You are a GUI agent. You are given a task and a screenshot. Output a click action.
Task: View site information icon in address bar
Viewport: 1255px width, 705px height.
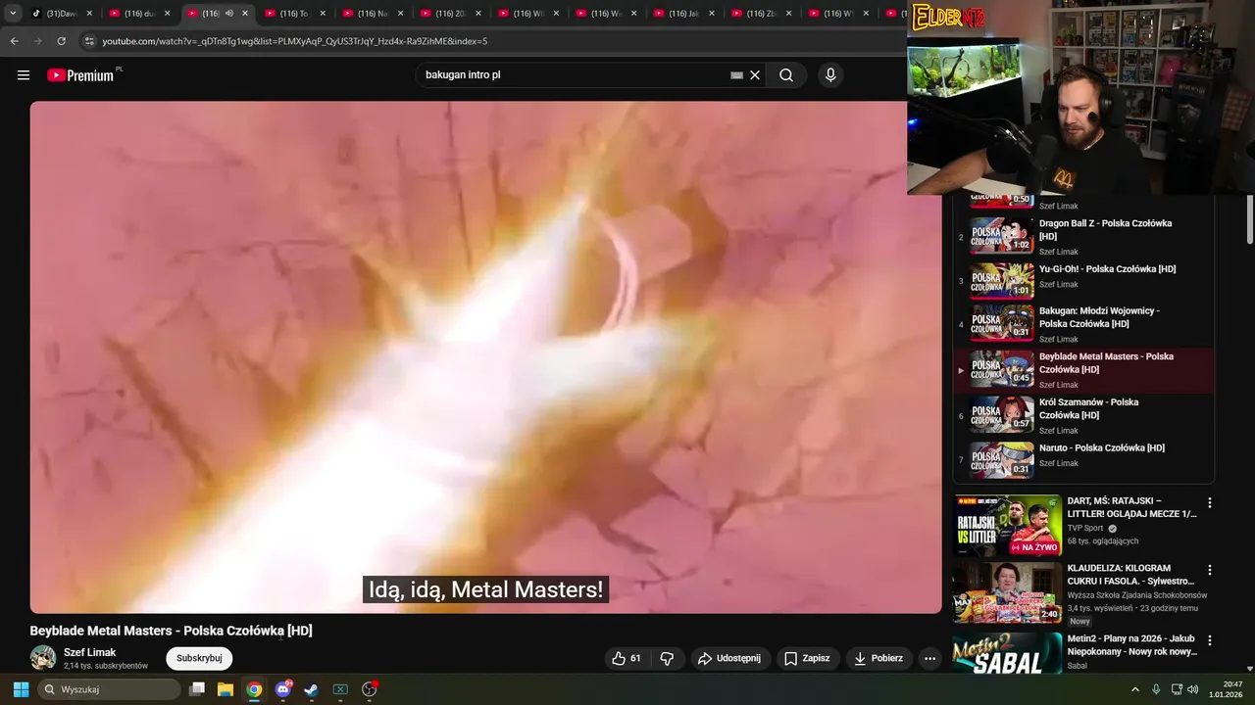[89, 41]
